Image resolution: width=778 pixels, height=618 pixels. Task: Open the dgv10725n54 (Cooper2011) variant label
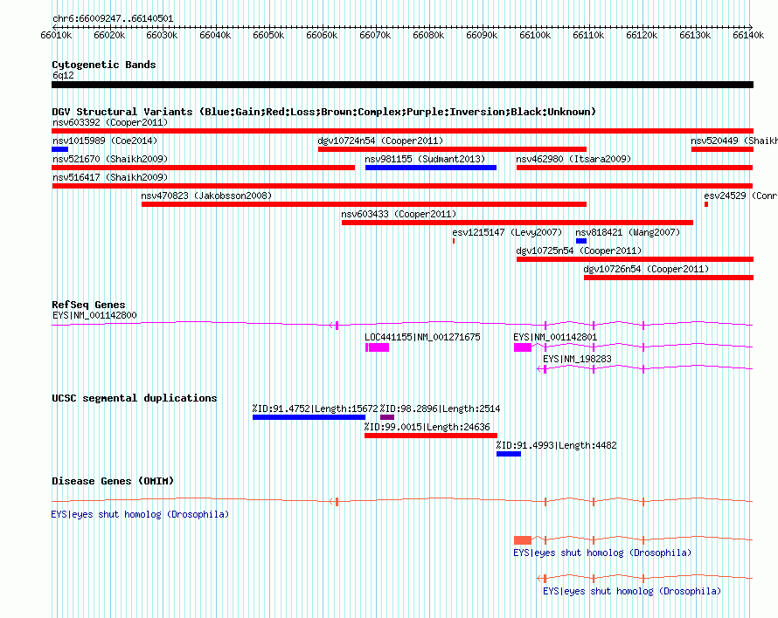pyautogui.click(x=579, y=251)
